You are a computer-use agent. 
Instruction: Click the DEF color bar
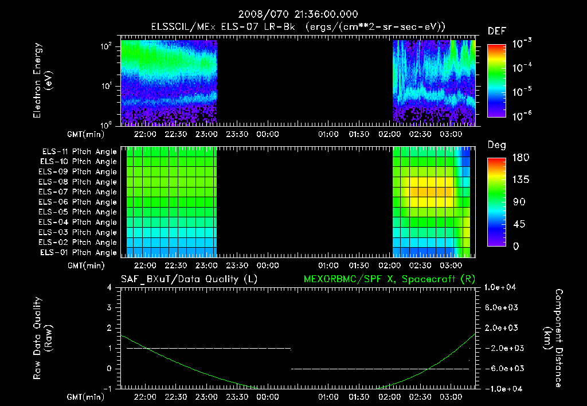pyautogui.click(x=496, y=81)
